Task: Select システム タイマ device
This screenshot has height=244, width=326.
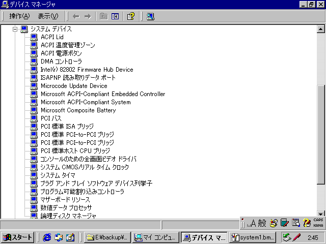Action: pyautogui.click(x=58, y=175)
